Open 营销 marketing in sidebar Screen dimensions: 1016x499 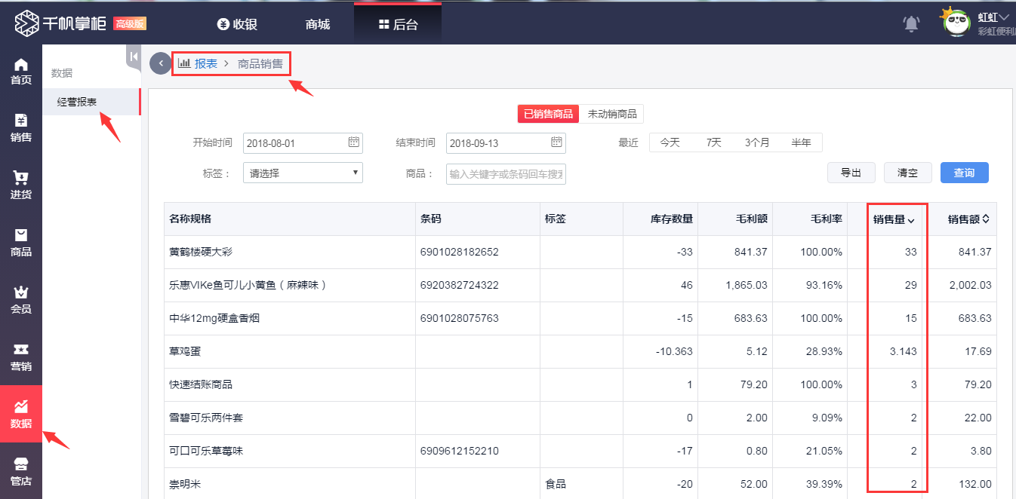[21, 357]
